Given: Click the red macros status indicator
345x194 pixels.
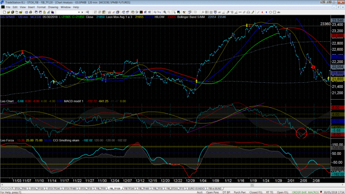Looking at the screenshot, I should 321,192.
